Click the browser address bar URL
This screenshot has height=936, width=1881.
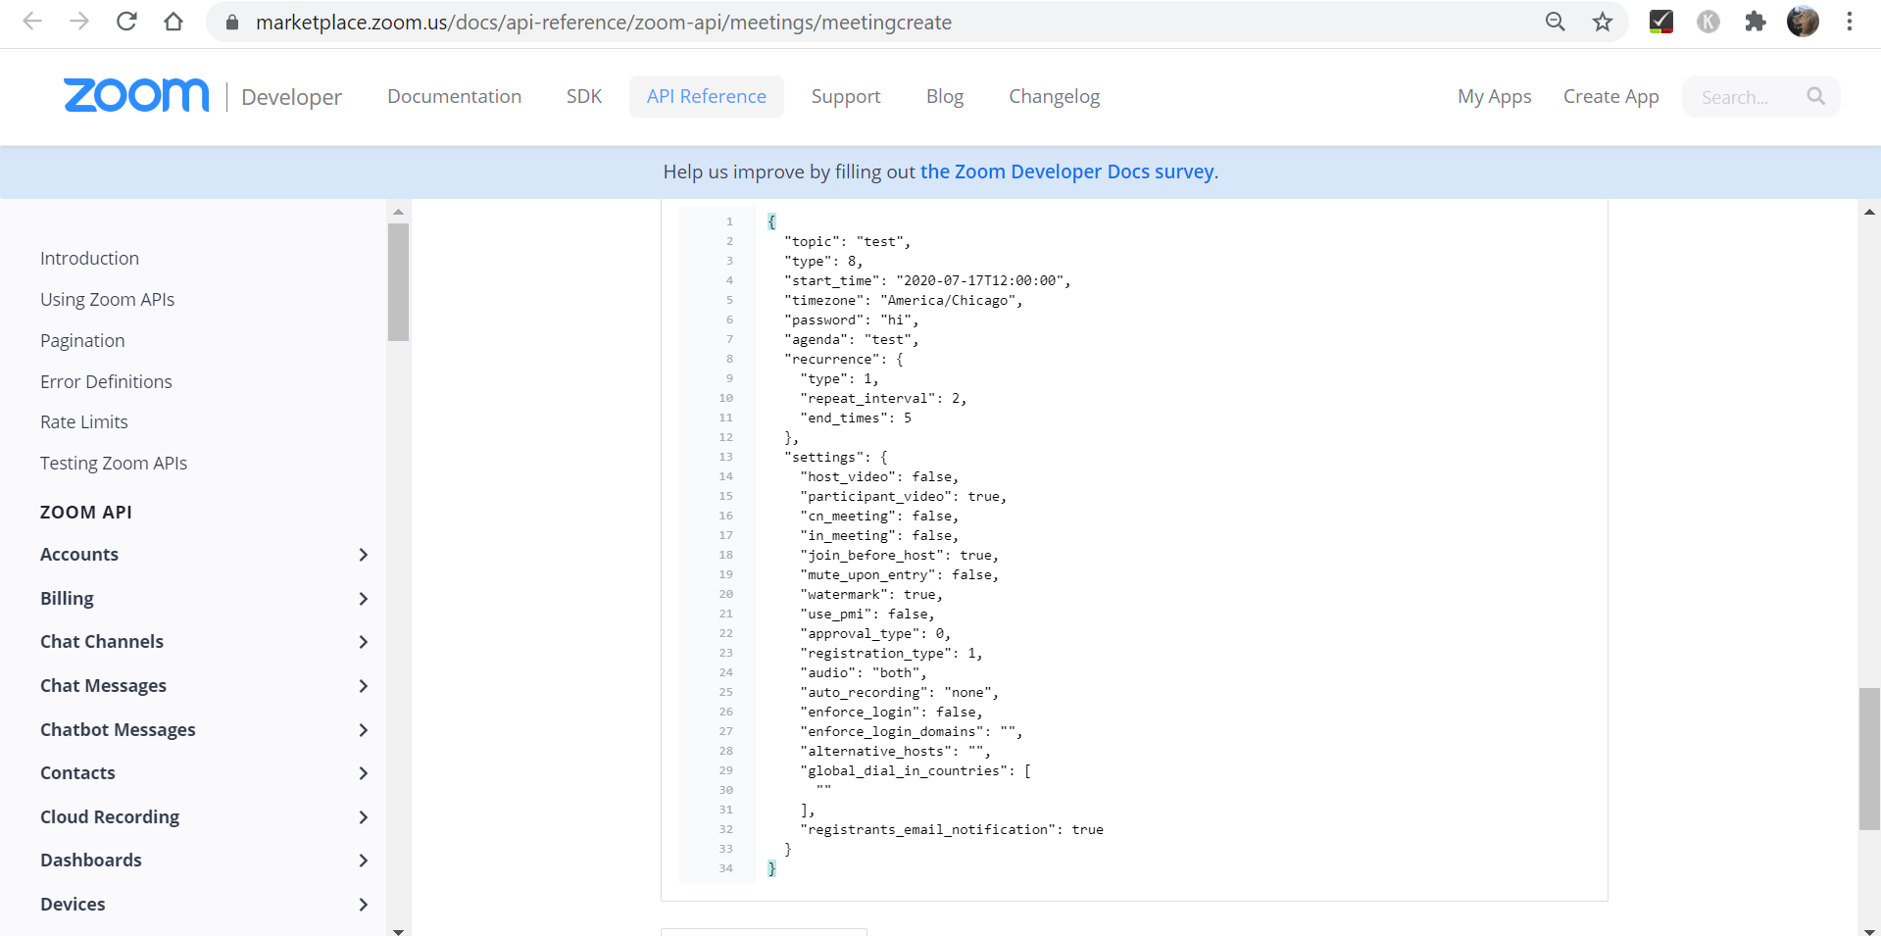[604, 23]
